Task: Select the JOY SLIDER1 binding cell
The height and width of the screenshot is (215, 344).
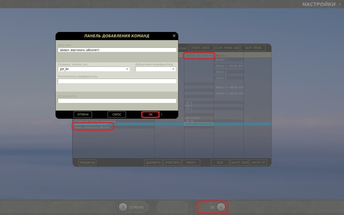Action: [199, 118]
